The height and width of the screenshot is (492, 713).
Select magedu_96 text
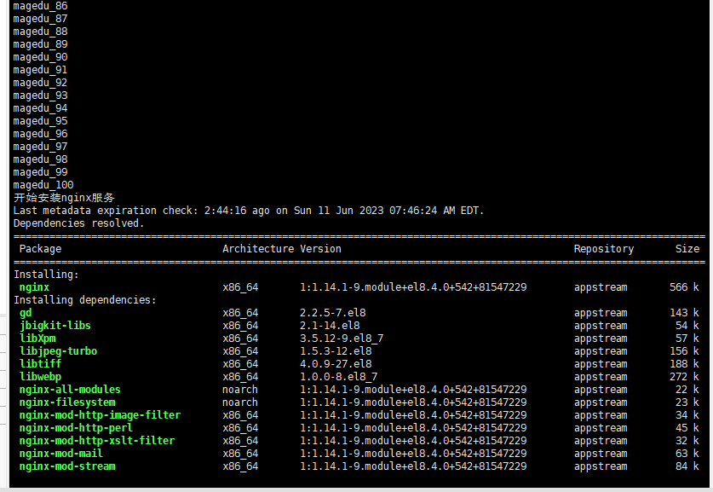click(41, 134)
